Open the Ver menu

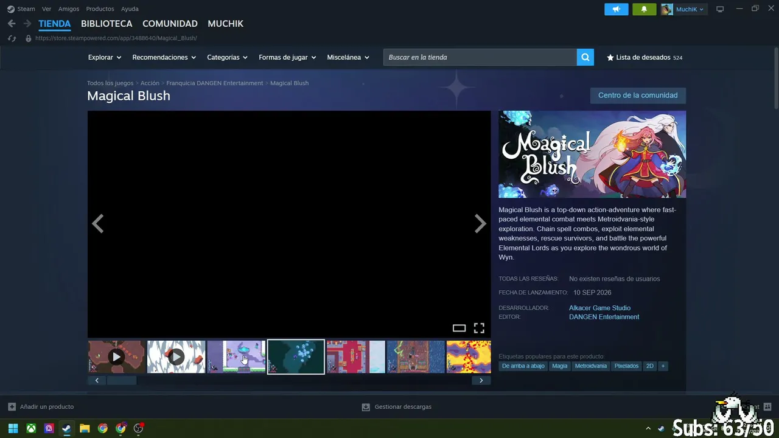pyautogui.click(x=47, y=9)
